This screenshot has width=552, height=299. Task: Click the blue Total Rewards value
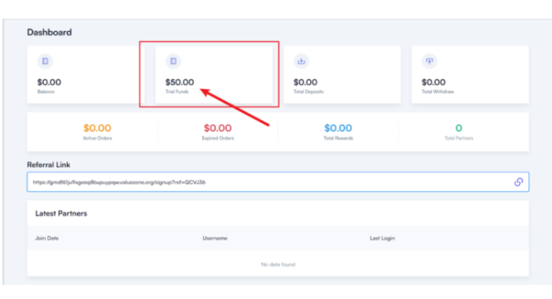coord(338,128)
